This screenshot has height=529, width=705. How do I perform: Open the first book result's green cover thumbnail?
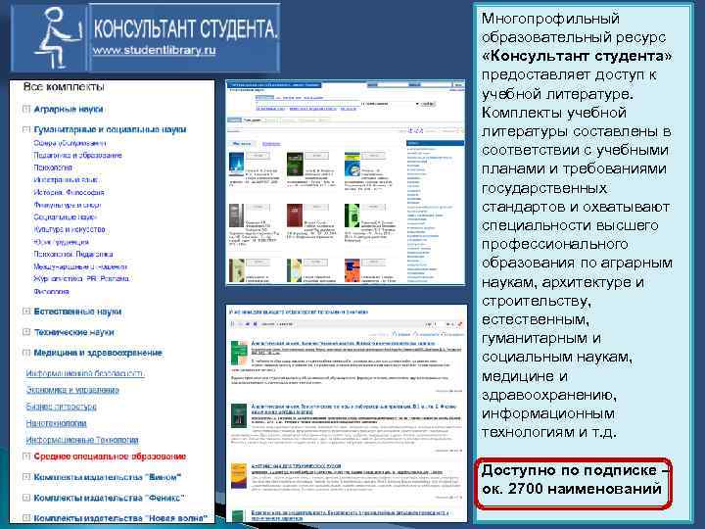tap(239, 353)
